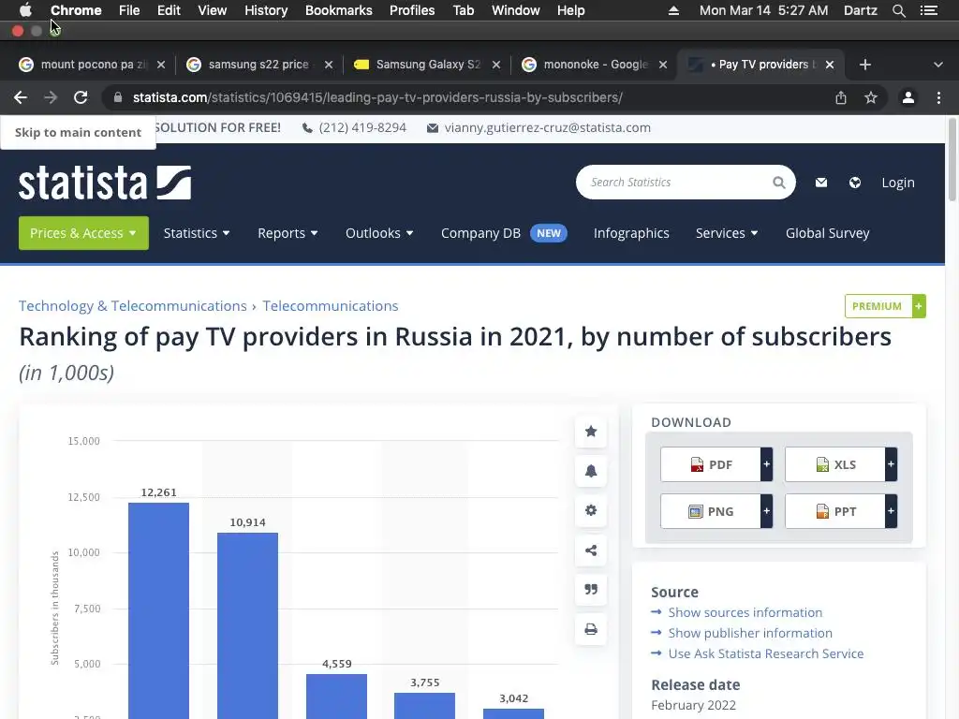
Task: Download chart as PNG
Action: coord(711,511)
